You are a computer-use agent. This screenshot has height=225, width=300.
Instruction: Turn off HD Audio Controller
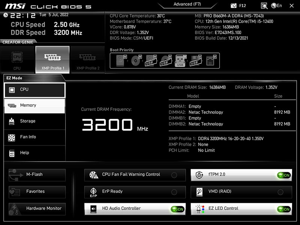point(135,209)
